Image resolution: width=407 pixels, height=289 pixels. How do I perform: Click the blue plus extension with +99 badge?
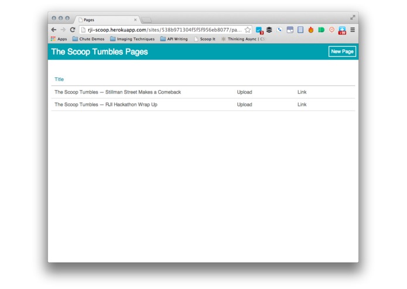342,30
